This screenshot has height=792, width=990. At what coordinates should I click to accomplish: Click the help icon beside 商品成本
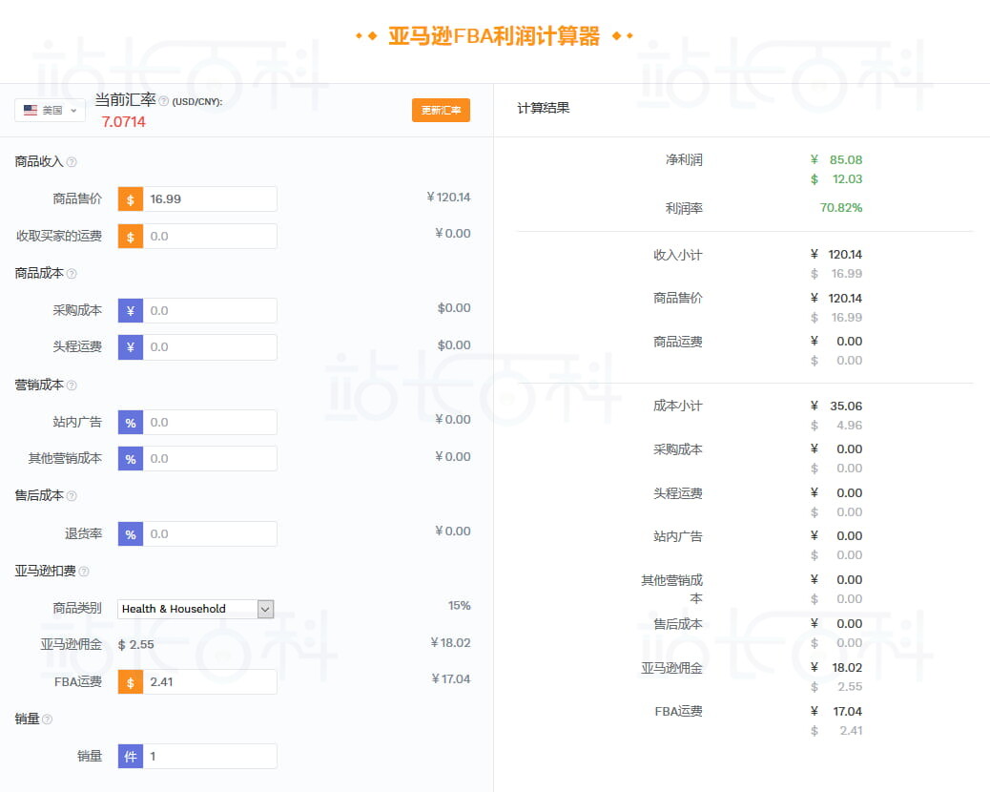72,274
